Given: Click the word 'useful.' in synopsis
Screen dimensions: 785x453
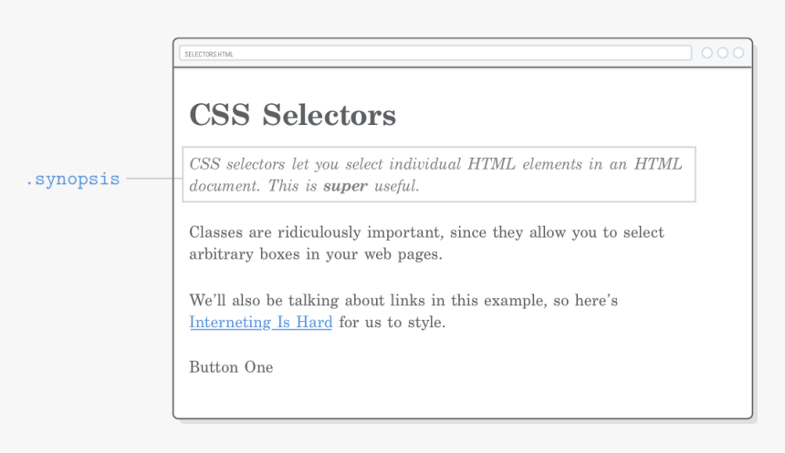Looking at the screenshot, I should [396, 186].
